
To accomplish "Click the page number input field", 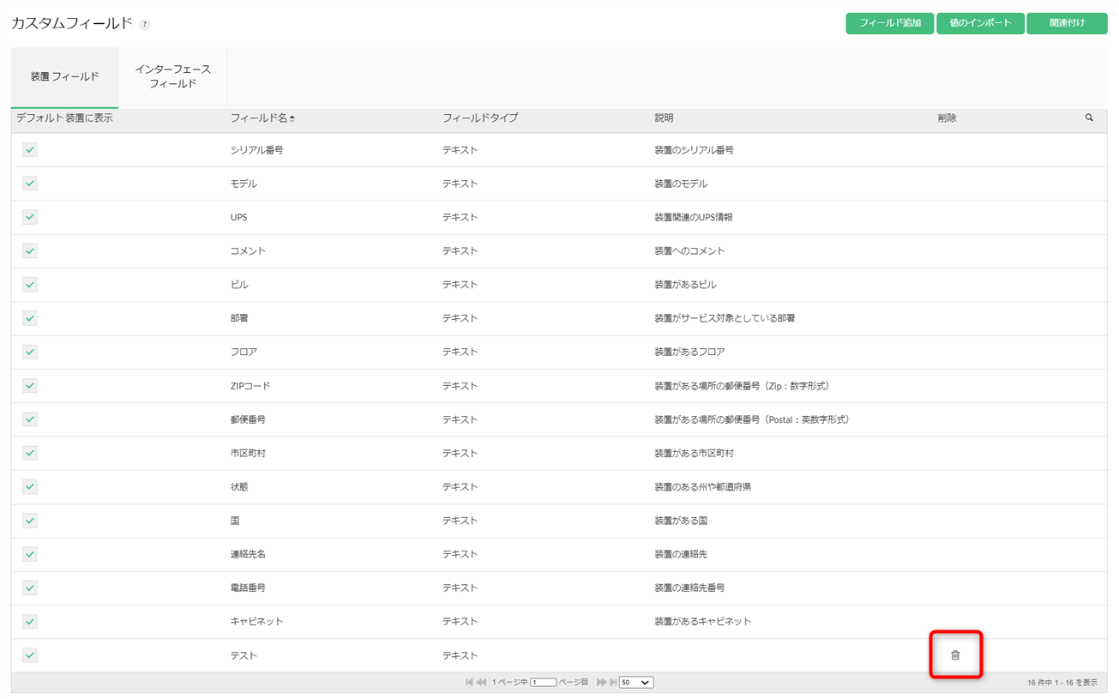I will click(x=543, y=683).
